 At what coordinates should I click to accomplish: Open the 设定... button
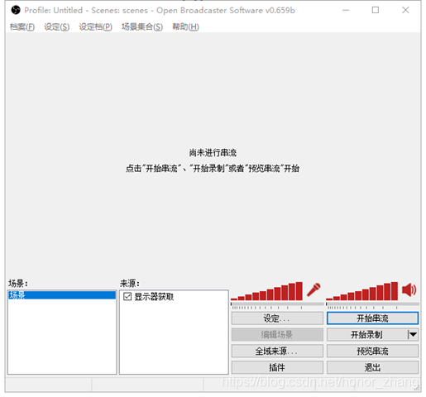[277, 318]
